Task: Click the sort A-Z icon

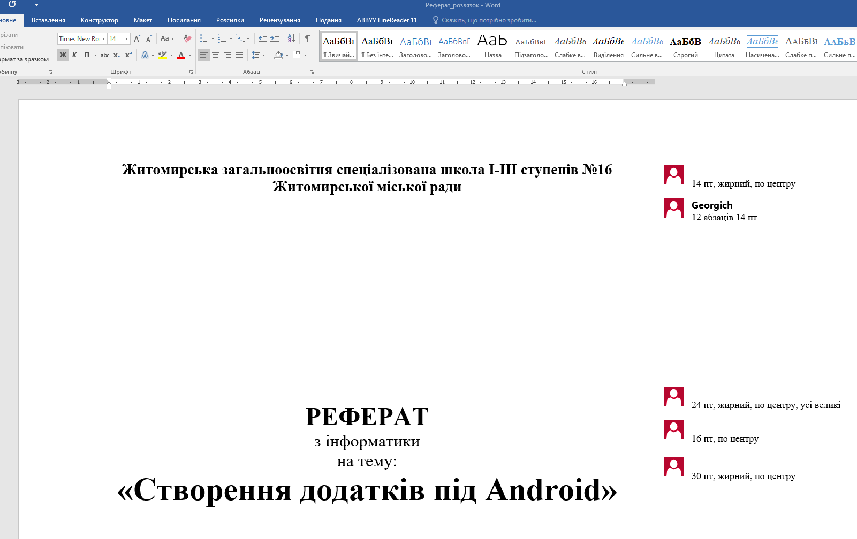Action: 291,38
